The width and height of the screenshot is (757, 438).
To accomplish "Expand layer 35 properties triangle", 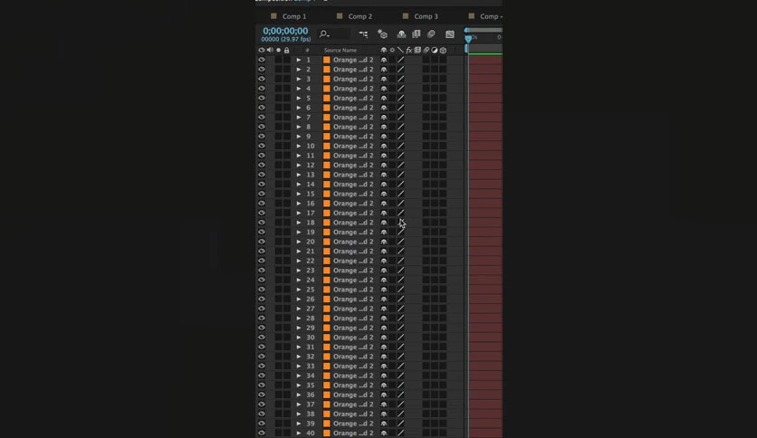I will point(298,385).
